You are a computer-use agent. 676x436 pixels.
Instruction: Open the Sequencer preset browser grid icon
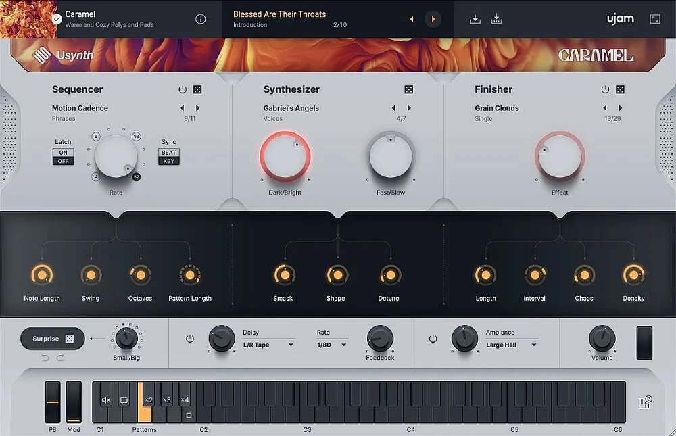coord(196,89)
